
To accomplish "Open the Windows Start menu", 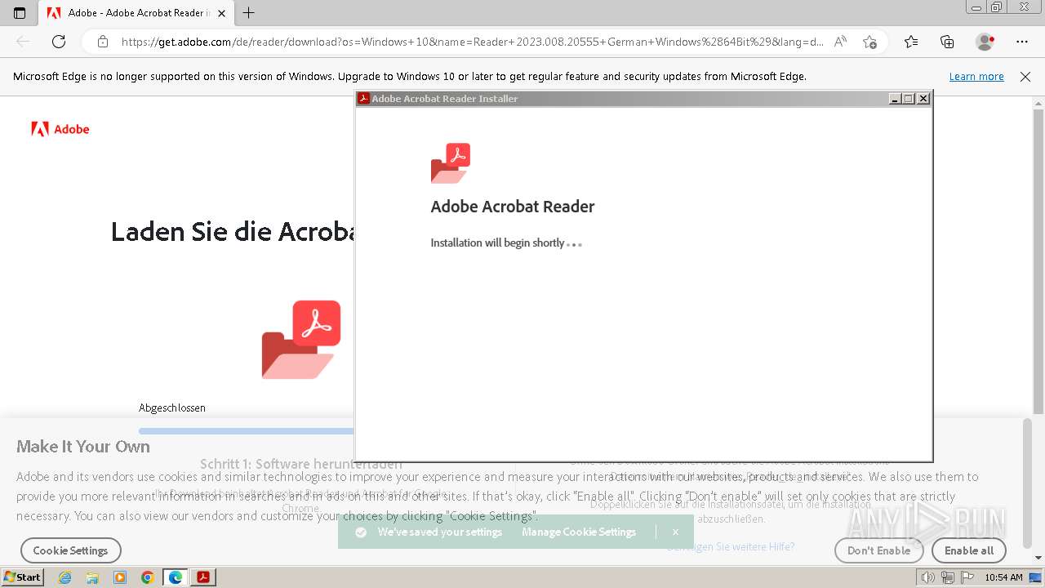I will coord(22,577).
